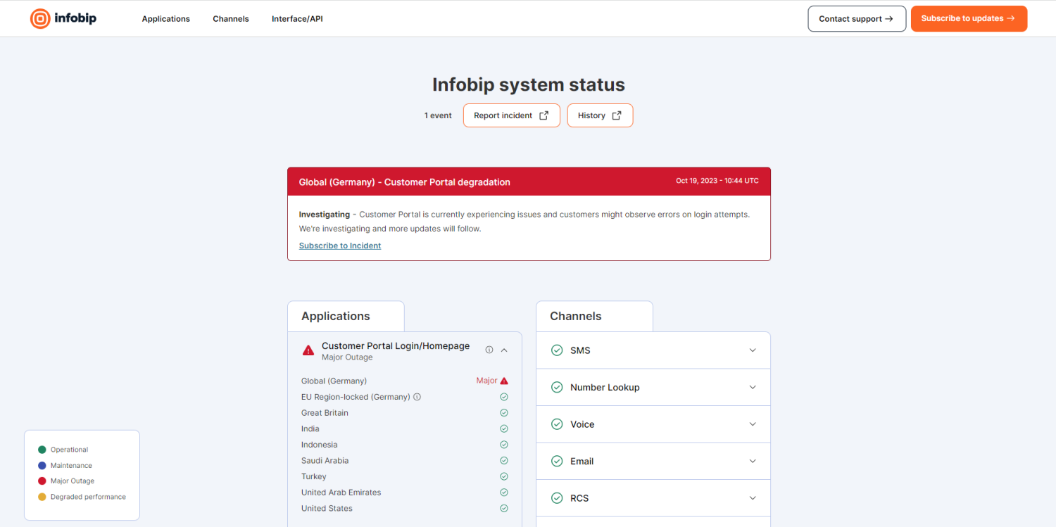
Task: Click the Major alert icon for Global (Germany)
Action: 504,381
